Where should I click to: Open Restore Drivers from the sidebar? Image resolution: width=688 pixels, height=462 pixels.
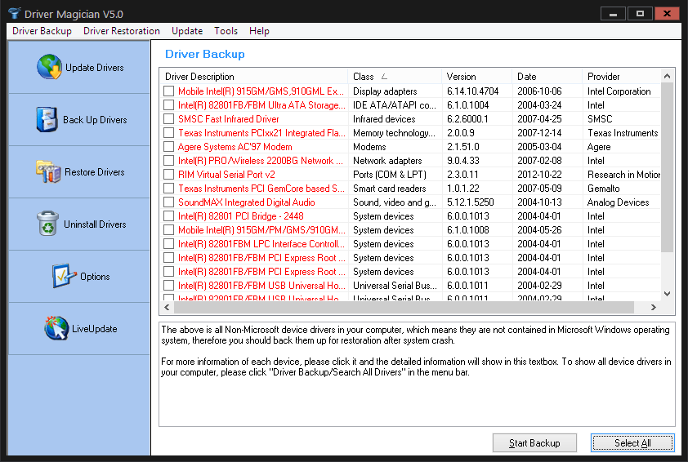tap(79, 171)
